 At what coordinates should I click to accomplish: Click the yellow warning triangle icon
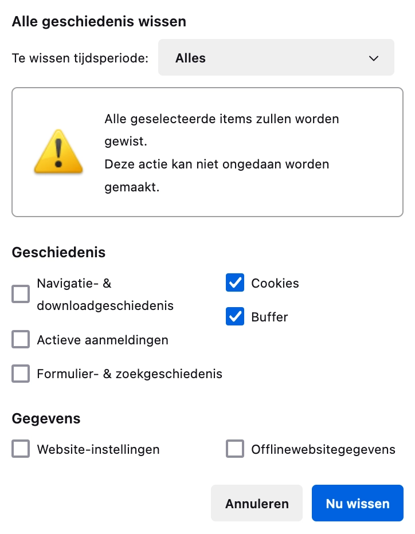click(x=58, y=151)
